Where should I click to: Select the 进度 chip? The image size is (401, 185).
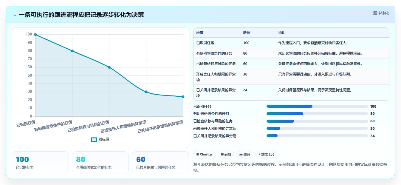coord(244,154)
